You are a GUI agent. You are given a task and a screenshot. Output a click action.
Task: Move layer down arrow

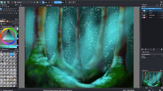tap(148, 50)
